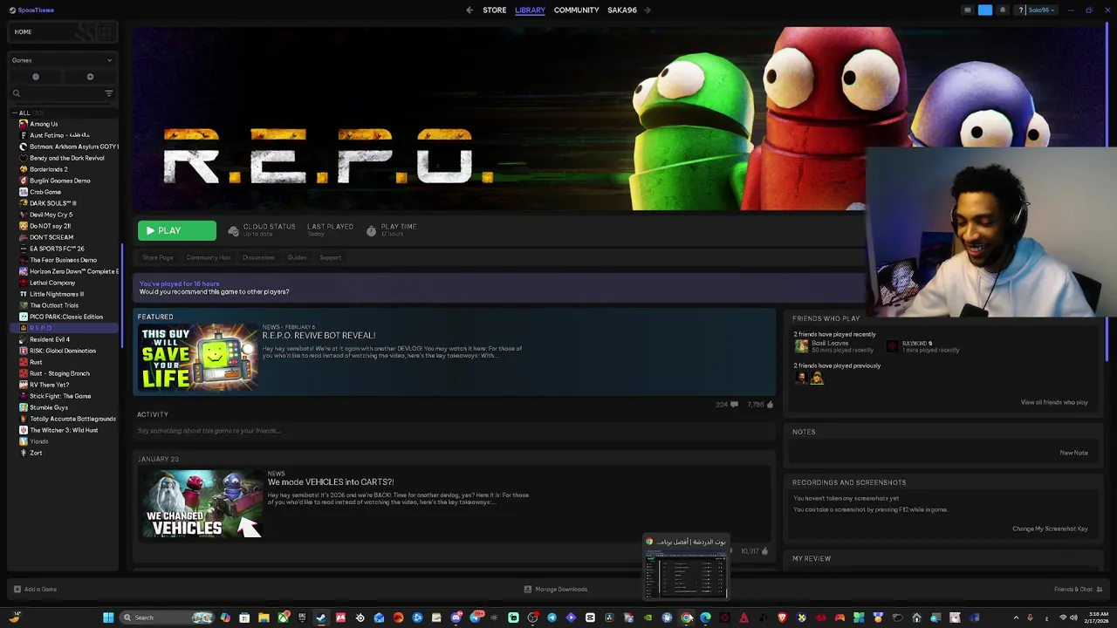Click the Steam logo beside SpaceTheme
Image resolution: width=1117 pixels, height=628 pixels.
click(x=12, y=10)
